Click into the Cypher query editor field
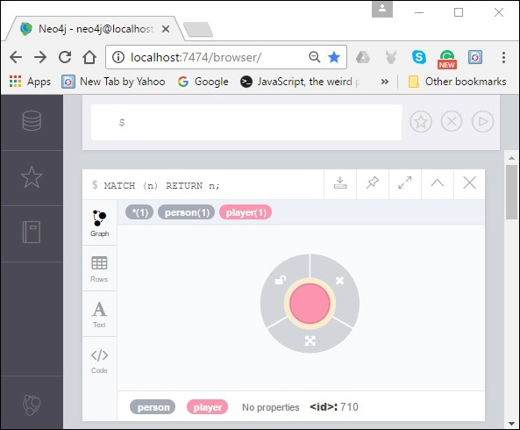Image resolution: width=520 pixels, height=430 pixels. click(246, 123)
